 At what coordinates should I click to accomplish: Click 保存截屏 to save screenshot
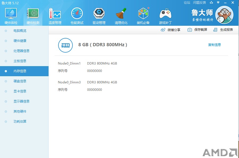201,30
